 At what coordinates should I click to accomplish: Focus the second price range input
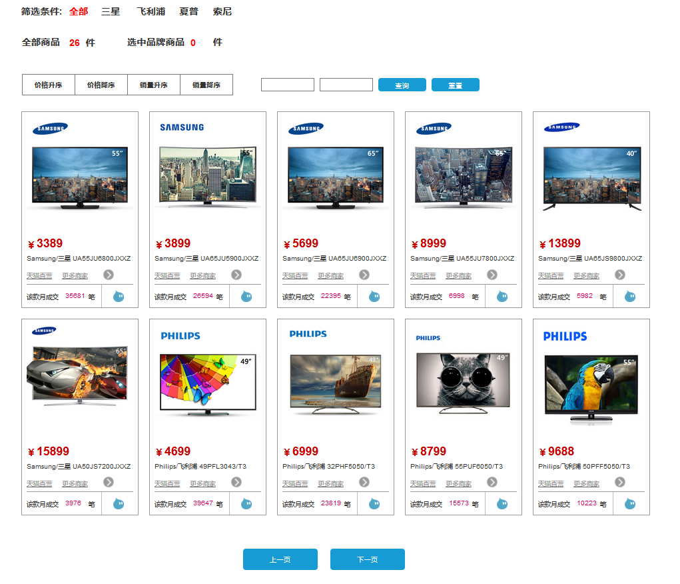coord(346,85)
